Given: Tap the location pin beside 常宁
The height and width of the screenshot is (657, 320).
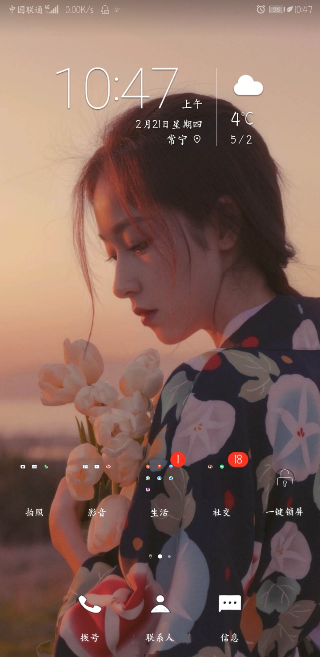Looking at the screenshot, I should click(197, 139).
